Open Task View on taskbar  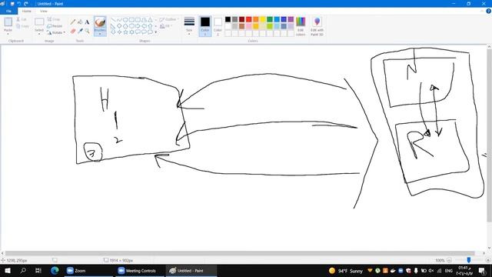coord(38,270)
